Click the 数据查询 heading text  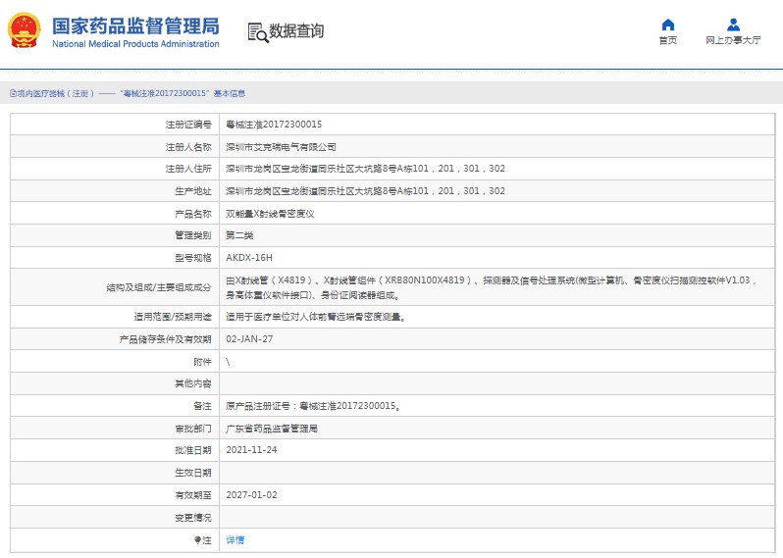pyautogui.click(x=296, y=31)
